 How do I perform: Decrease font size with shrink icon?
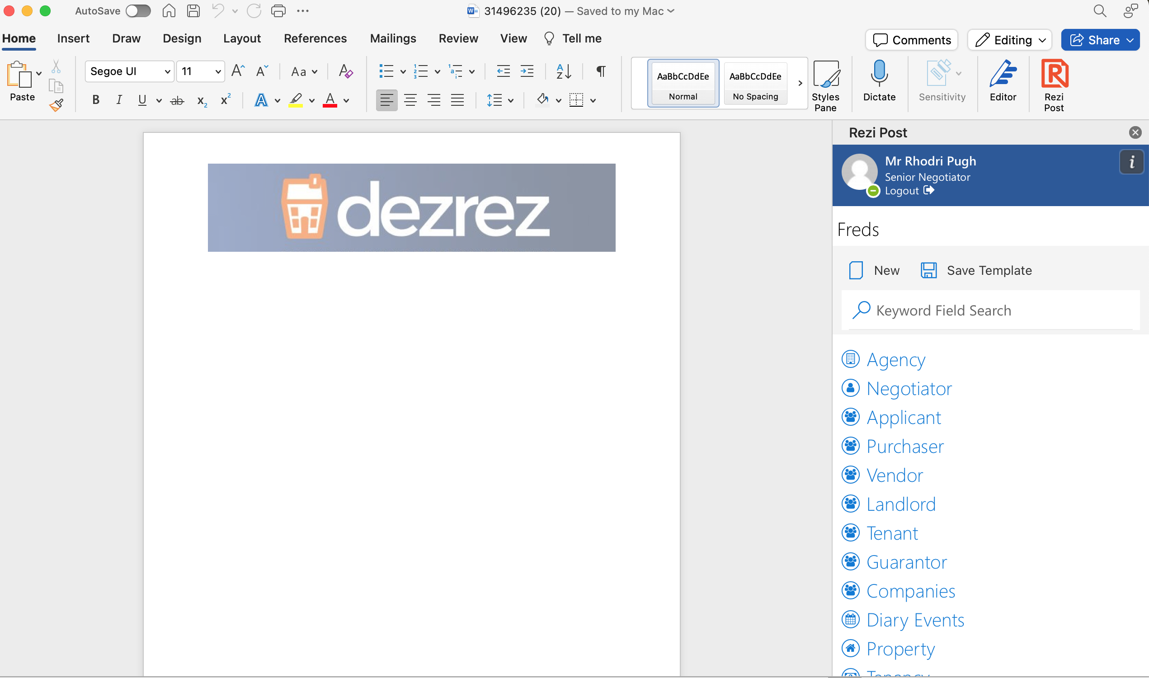(x=262, y=71)
